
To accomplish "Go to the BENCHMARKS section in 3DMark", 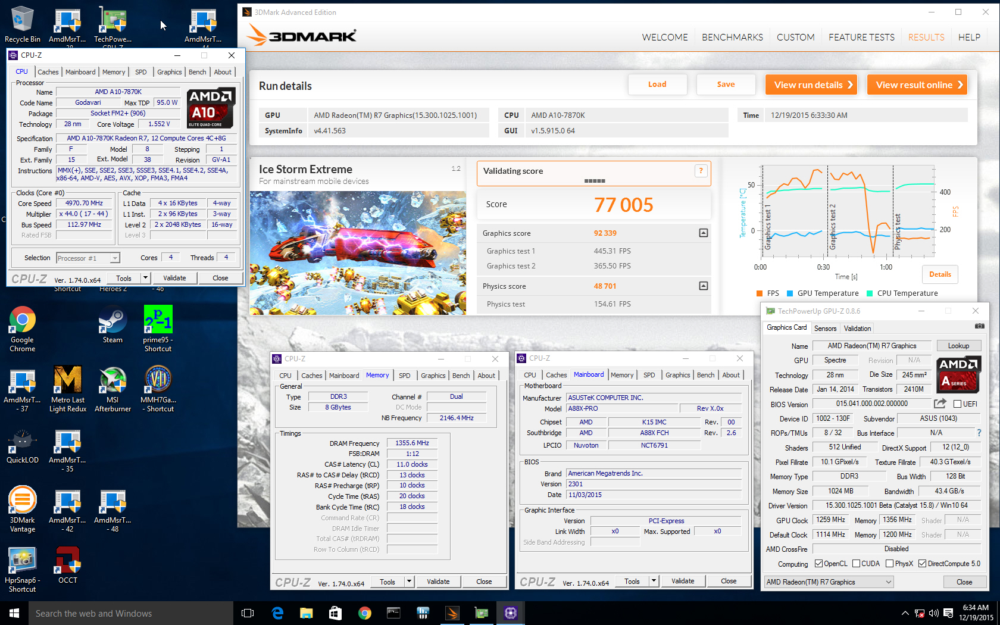I will click(732, 37).
